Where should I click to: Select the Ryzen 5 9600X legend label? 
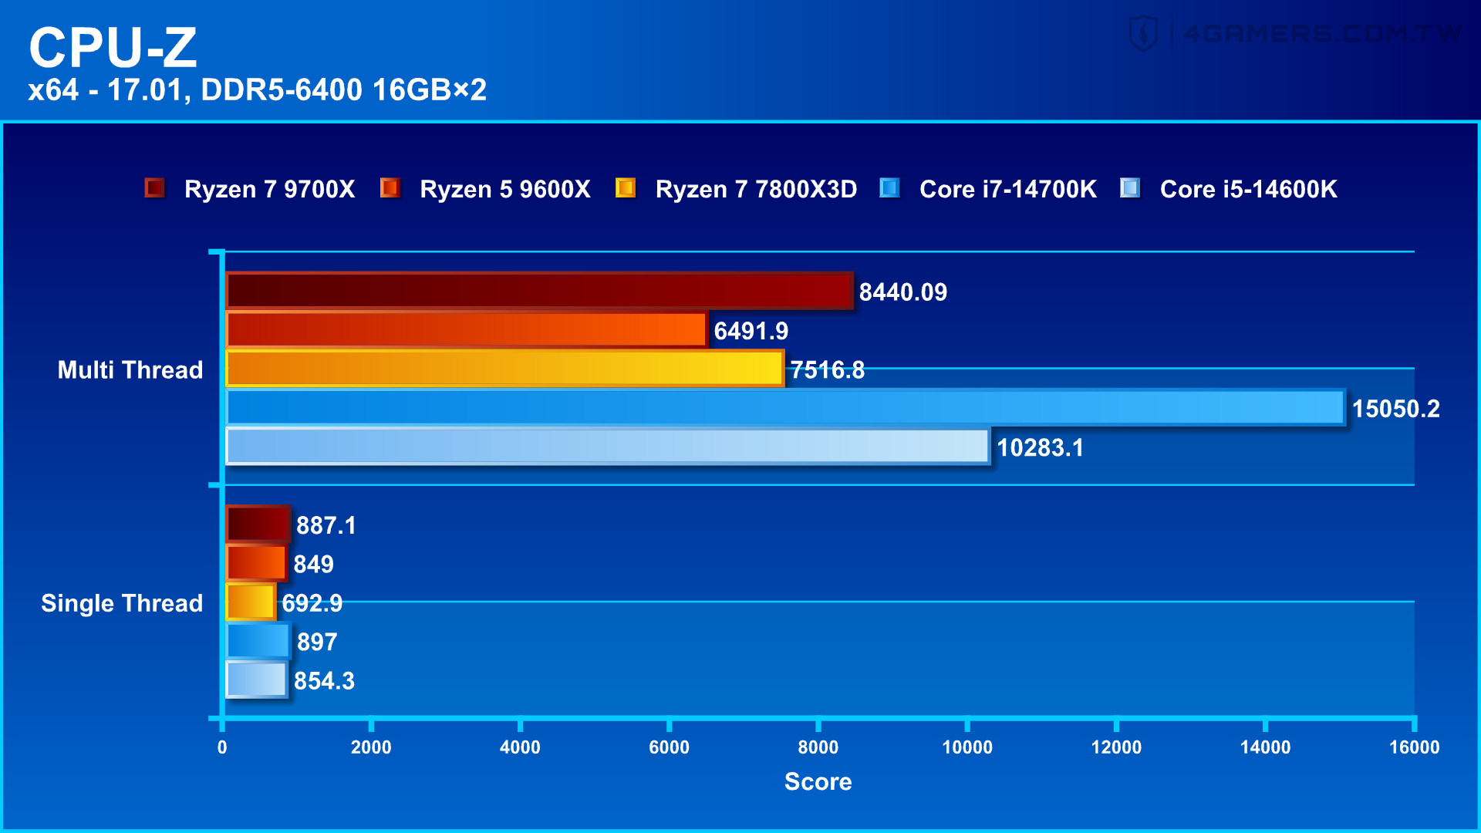pos(505,189)
